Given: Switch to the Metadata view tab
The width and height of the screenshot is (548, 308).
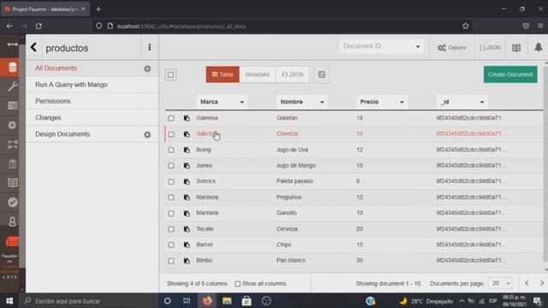Looking at the screenshot, I should pos(257,74).
